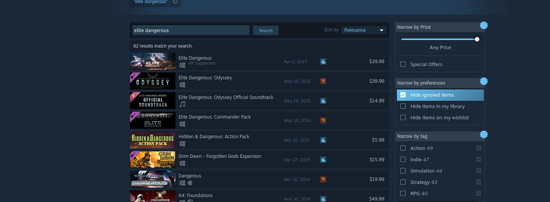Collapse the Narrow by tag section header
Viewport: 550px width, 202px height.
(440, 136)
